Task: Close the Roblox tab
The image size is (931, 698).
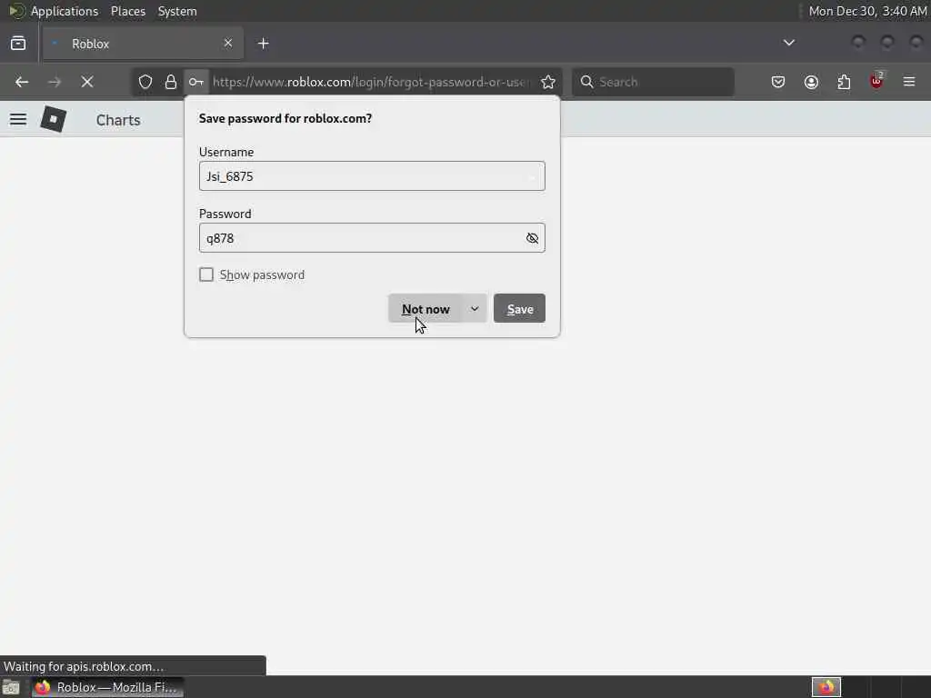Action: [x=228, y=43]
